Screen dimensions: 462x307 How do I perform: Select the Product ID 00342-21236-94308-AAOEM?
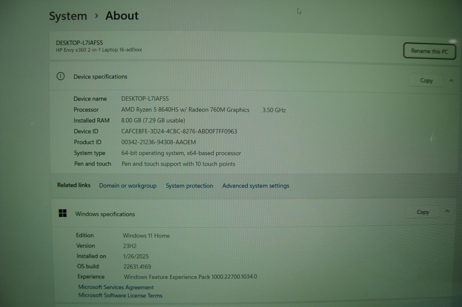coord(159,142)
